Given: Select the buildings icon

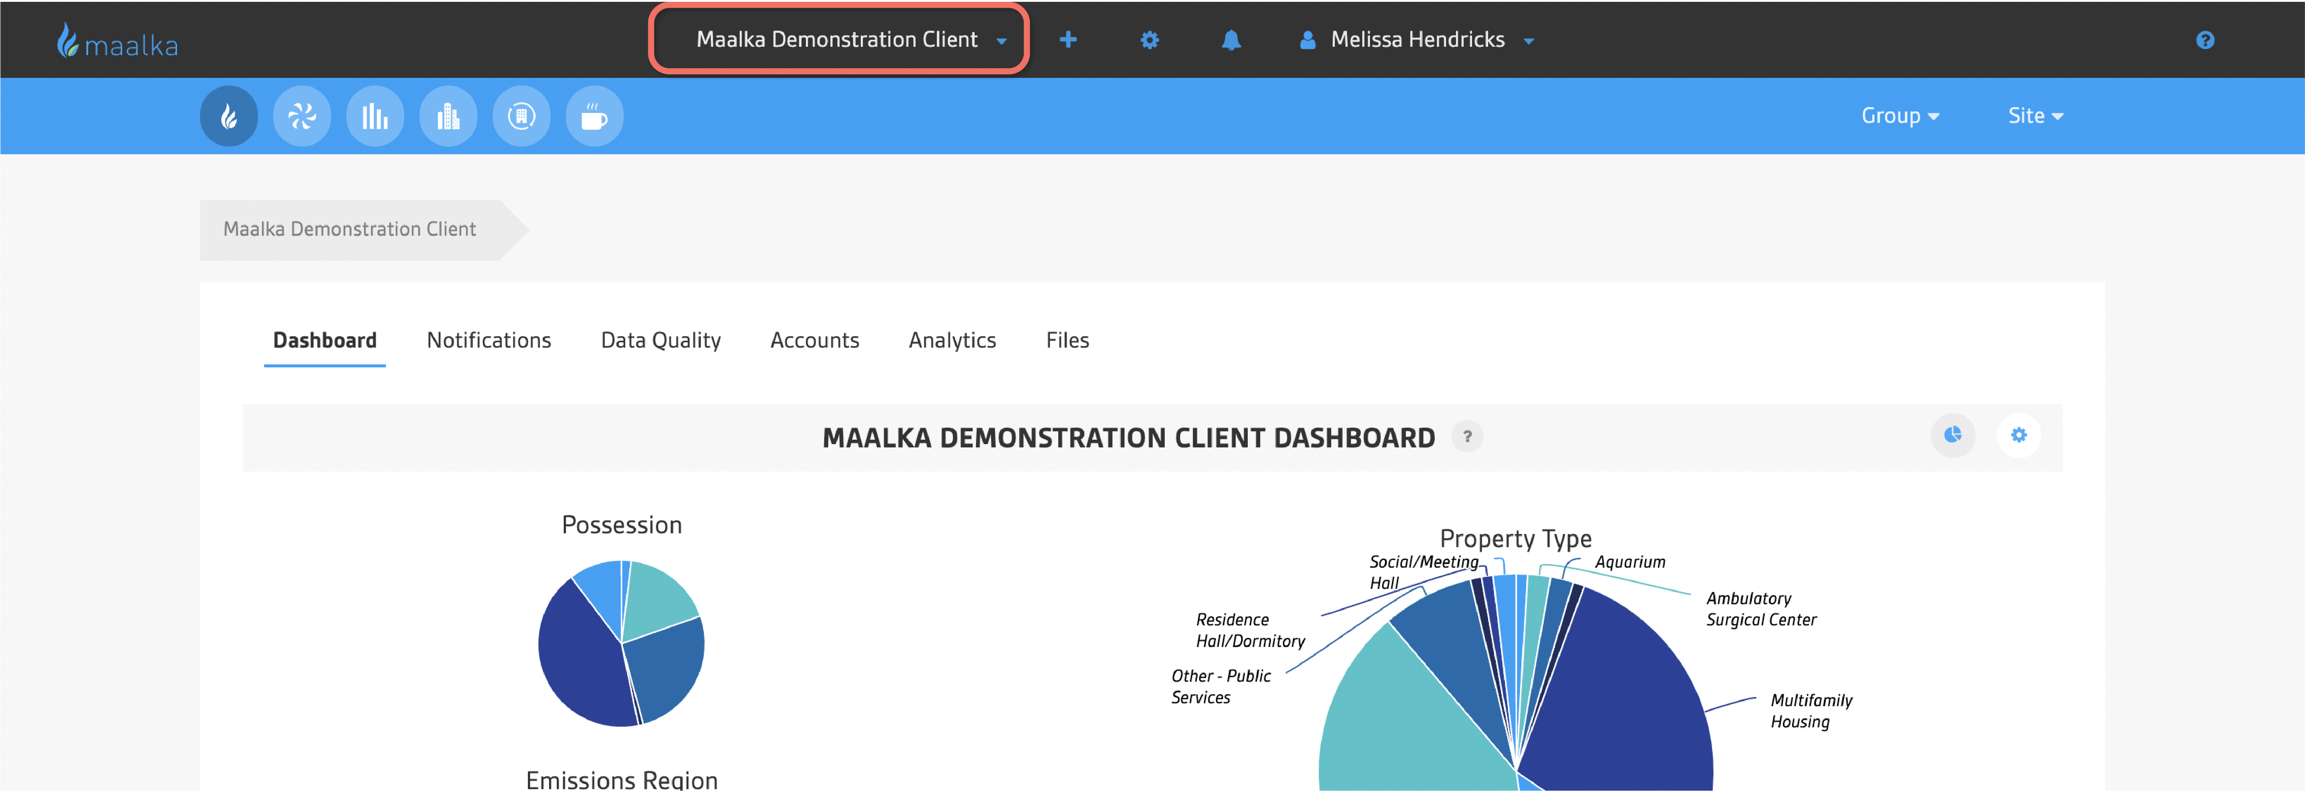Looking at the screenshot, I should [x=448, y=116].
